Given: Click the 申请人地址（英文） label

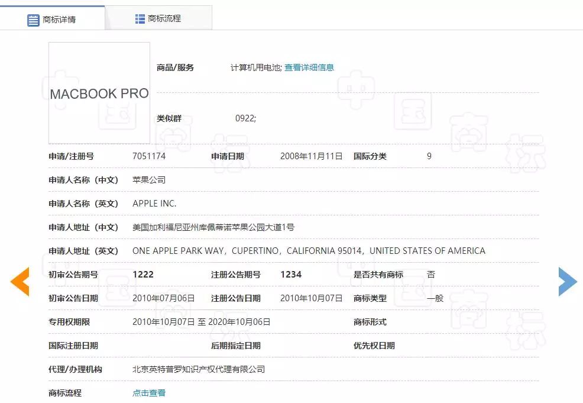Looking at the screenshot, I should [83, 251].
